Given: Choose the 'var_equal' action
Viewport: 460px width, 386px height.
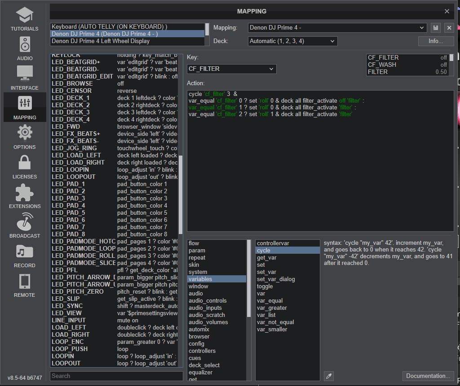Looking at the screenshot, I should tap(287, 301).
